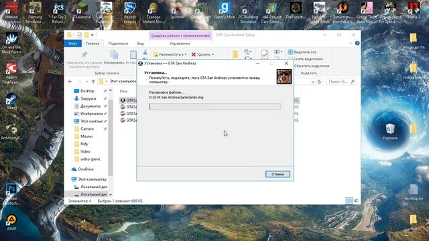Open the PC Building Simulator shortcut
429x241 pixels.
click(248, 12)
